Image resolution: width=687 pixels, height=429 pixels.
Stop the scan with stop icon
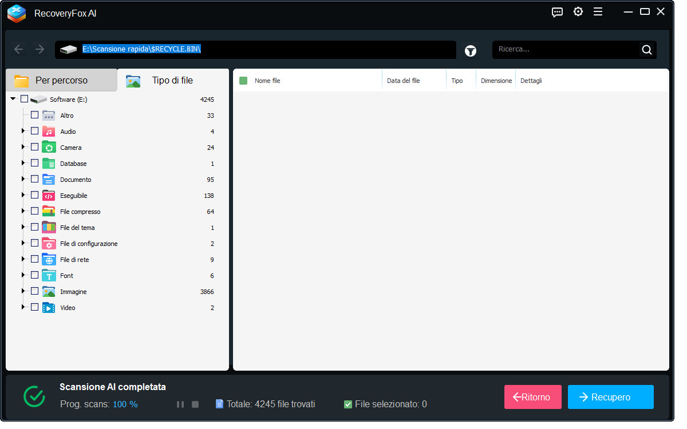[x=195, y=404]
